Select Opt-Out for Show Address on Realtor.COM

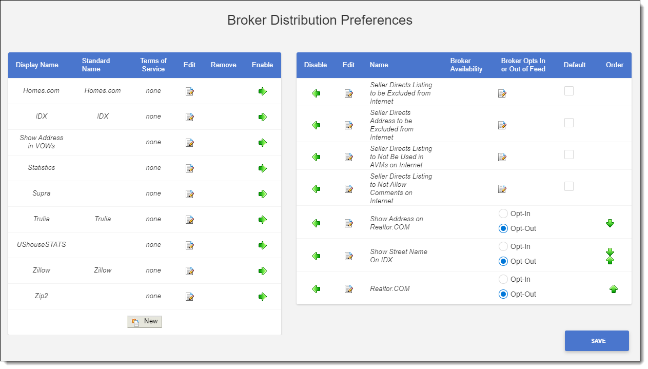pos(503,228)
